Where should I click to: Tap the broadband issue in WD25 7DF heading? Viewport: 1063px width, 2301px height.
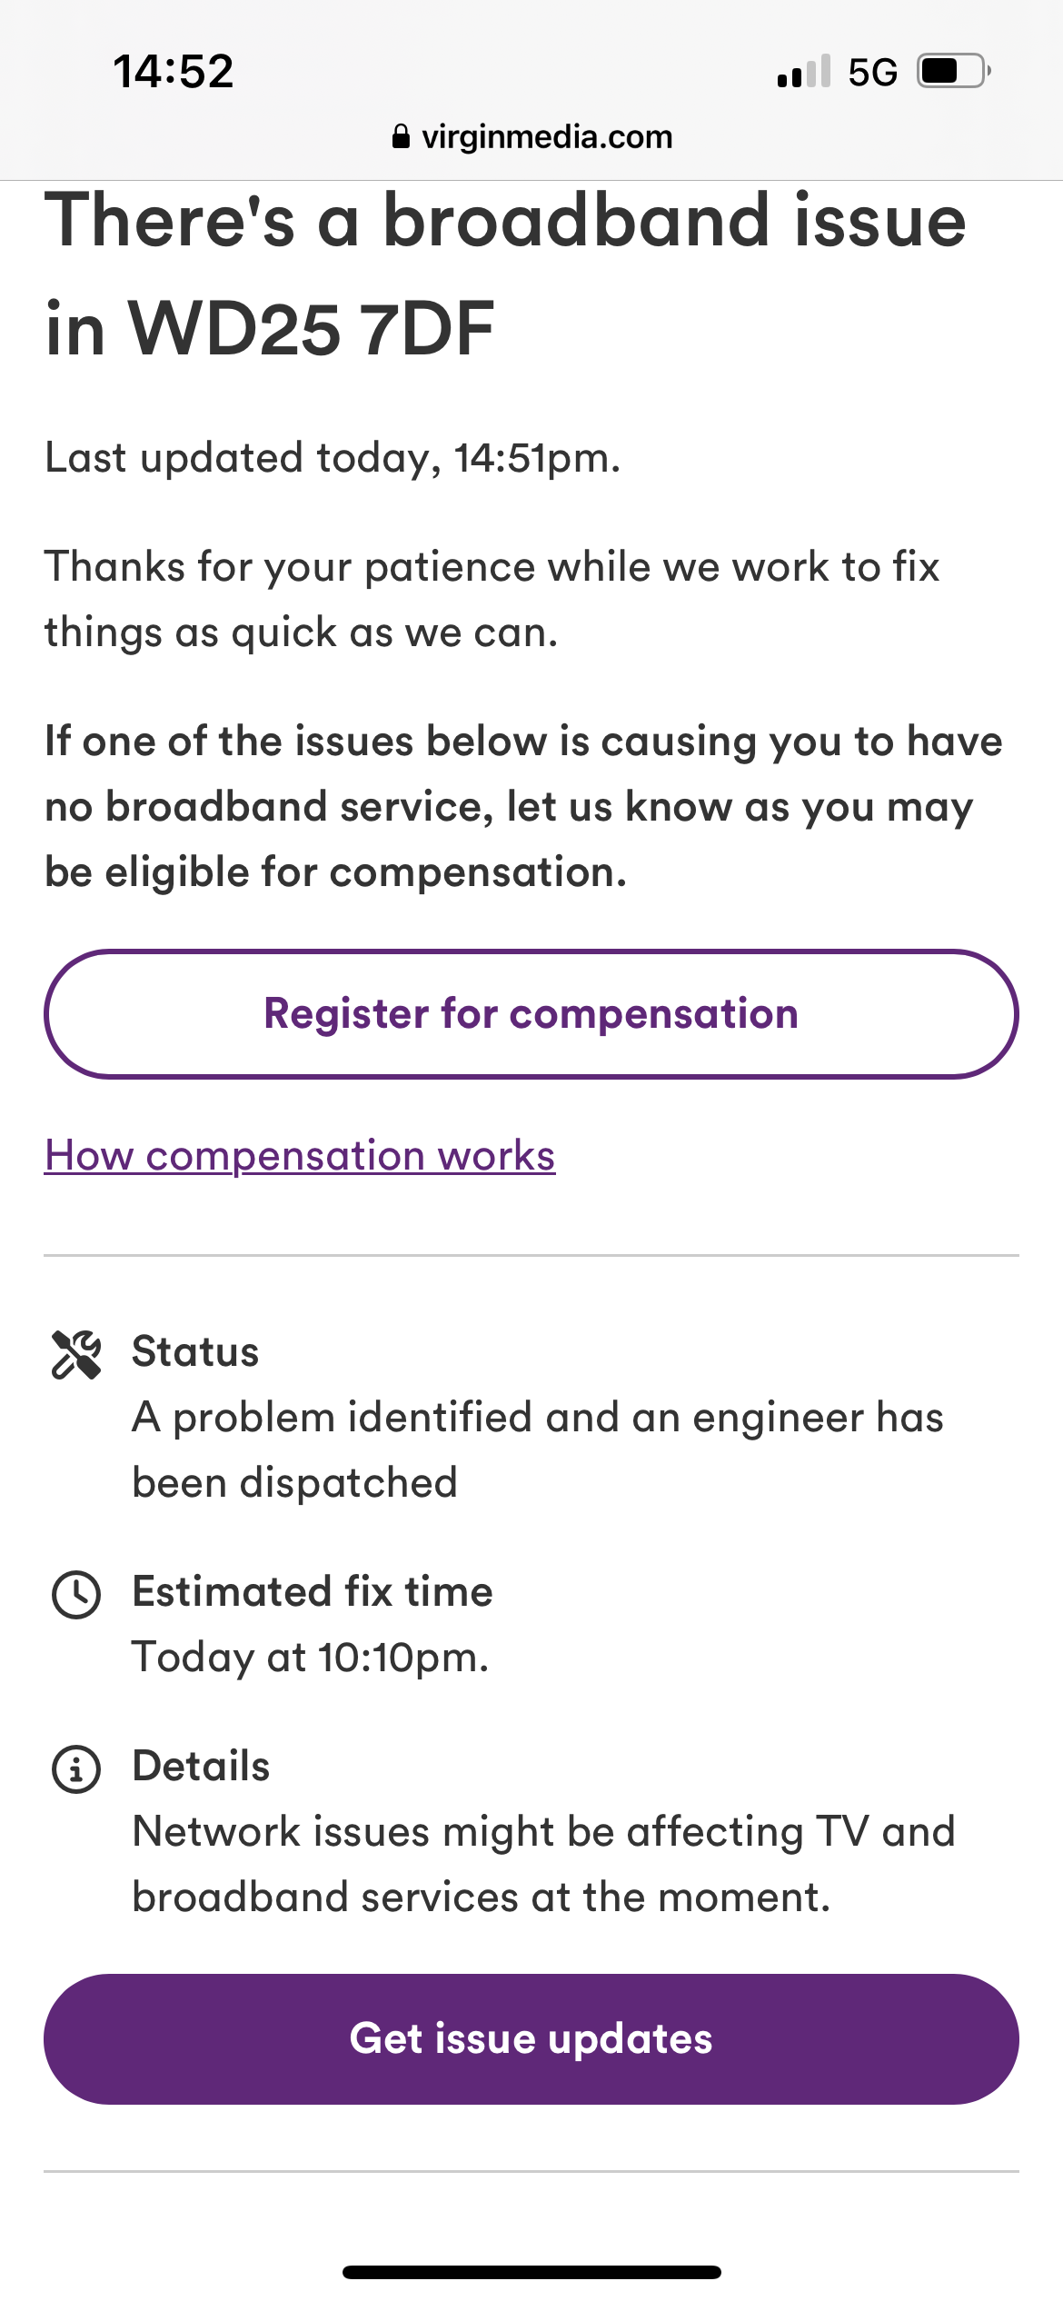point(506,274)
